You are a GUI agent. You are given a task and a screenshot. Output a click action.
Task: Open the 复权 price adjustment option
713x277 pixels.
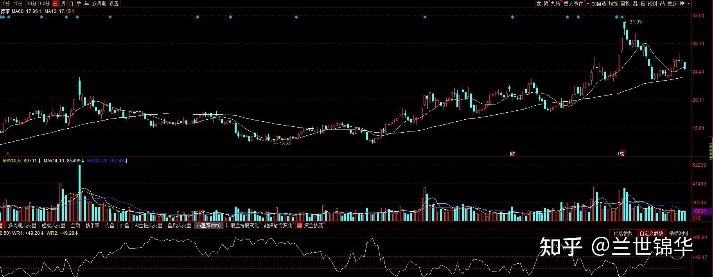625,4
